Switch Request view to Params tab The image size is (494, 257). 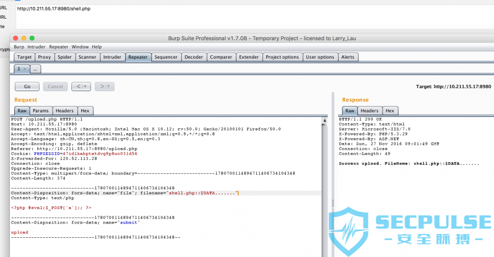click(41, 111)
